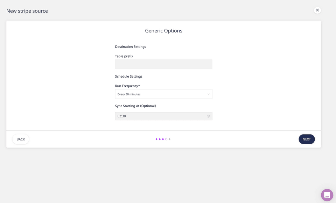The image size is (336, 203).
Task: Select the clock symbol beside 02:30
Action: pos(208,116)
